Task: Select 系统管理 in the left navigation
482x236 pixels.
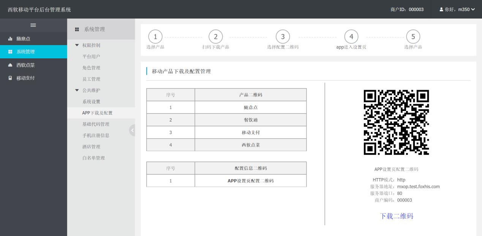Action: pyautogui.click(x=33, y=52)
